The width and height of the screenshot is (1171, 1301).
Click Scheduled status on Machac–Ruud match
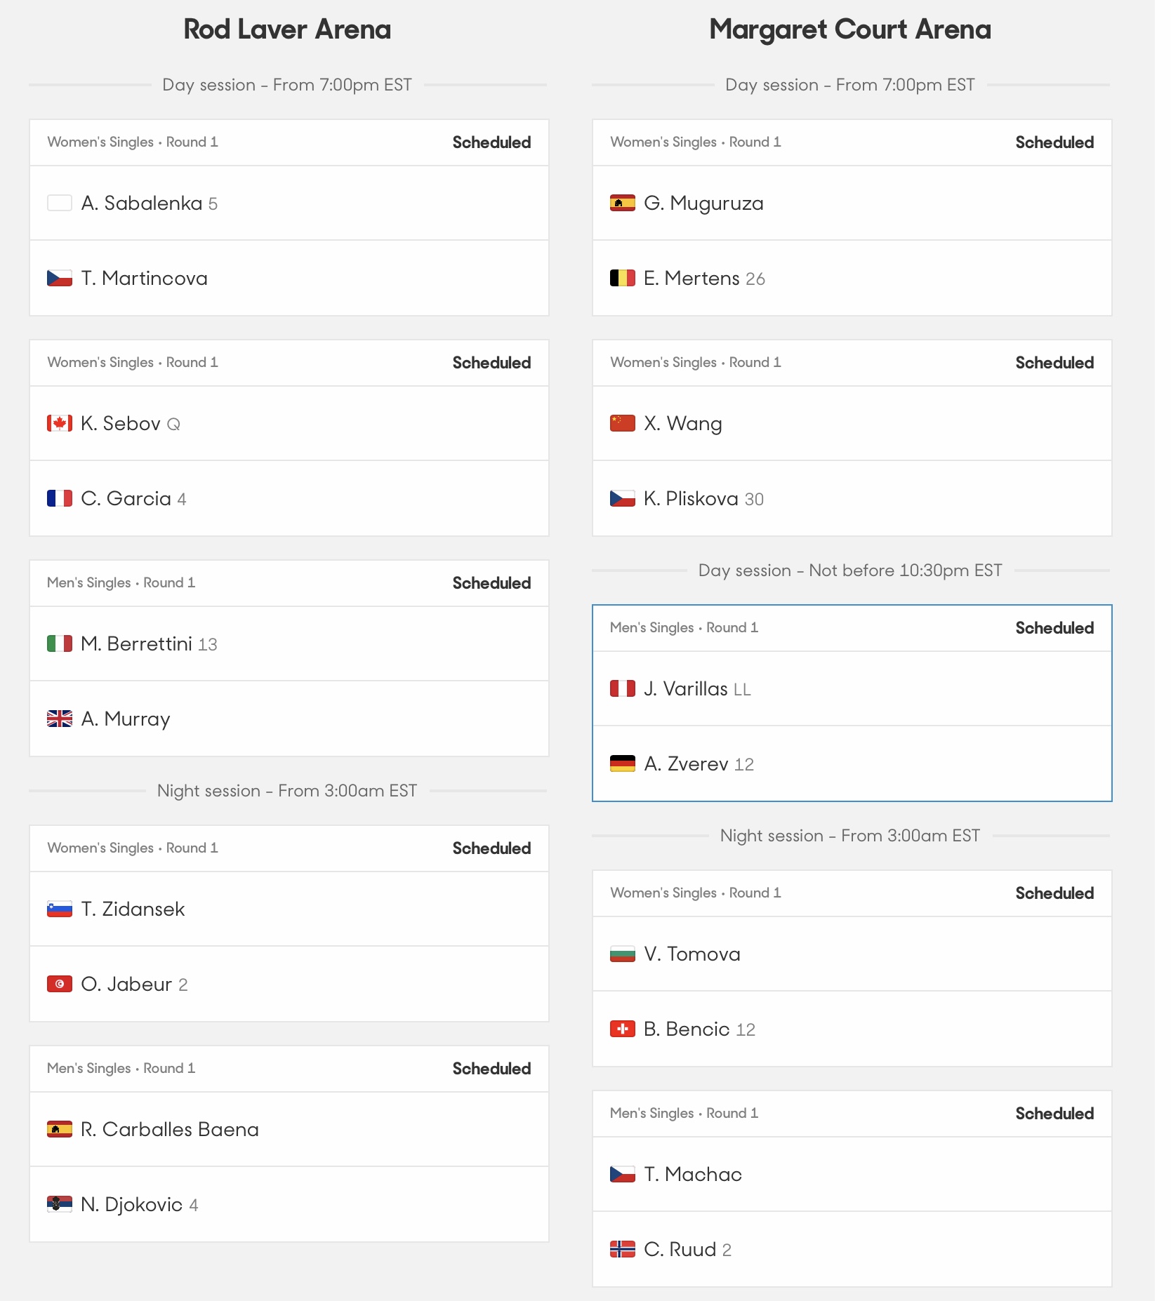1054,1114
